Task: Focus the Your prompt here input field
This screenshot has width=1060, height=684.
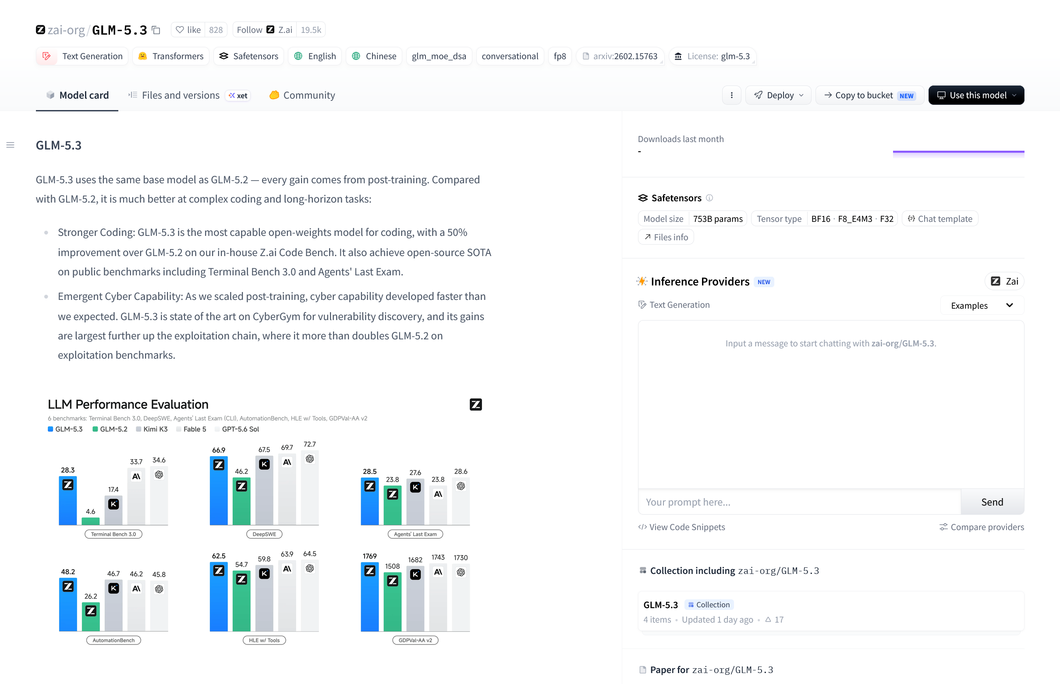Action: (x=799, y=502)
